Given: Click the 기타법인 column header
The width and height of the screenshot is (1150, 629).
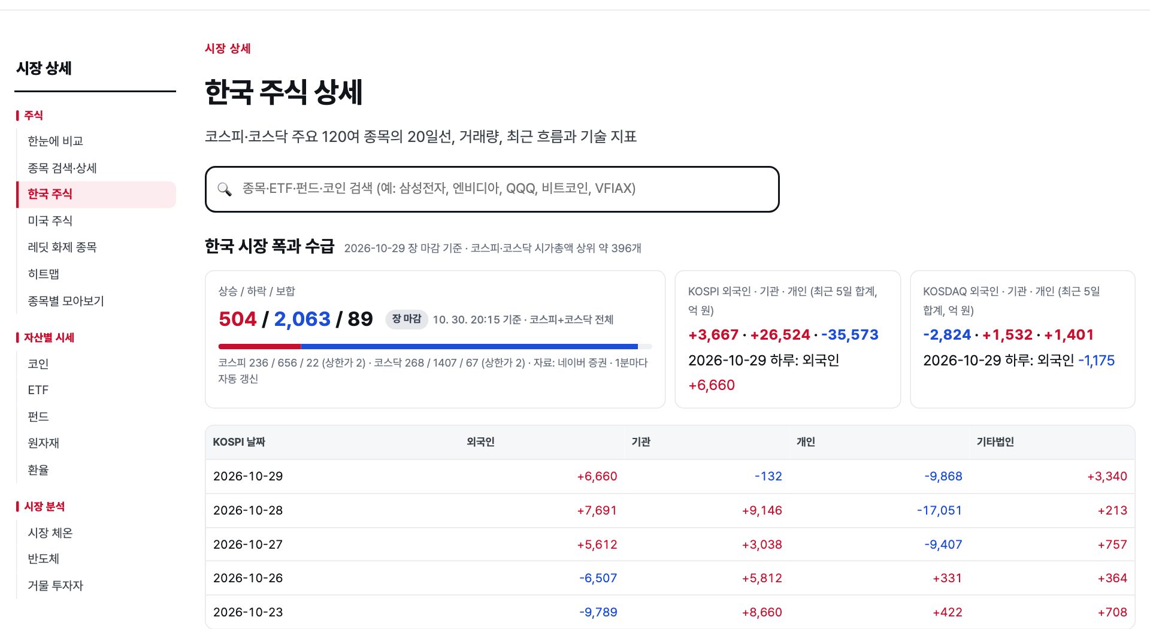Looking at the screenshot, I should [x=995, y=442].
